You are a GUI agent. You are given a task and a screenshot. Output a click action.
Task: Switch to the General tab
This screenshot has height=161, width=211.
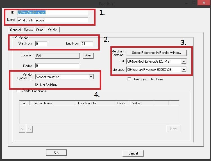15,30
